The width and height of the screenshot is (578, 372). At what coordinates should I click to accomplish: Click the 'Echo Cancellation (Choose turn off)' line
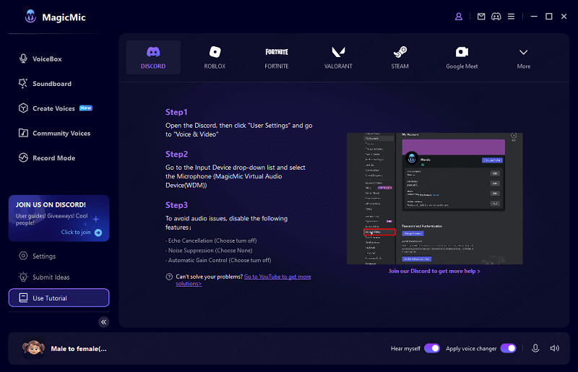coord(211,241)
